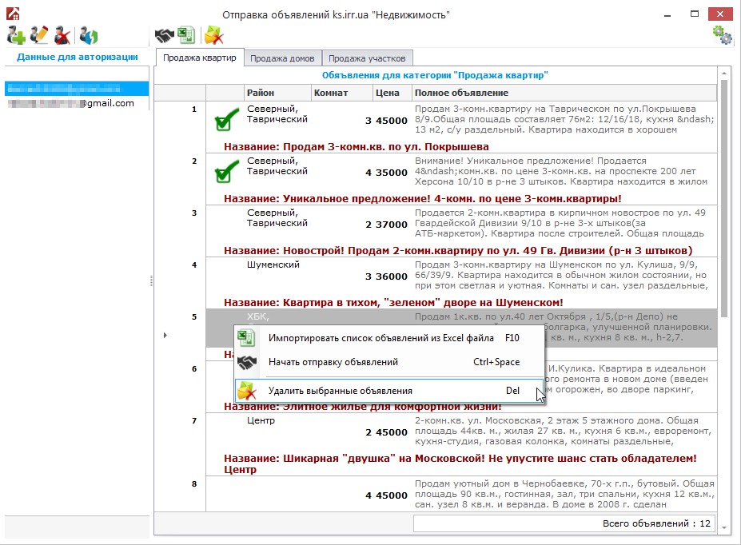This screenshot has height=545, width=741.
Task: Choose Начать отправку объявлений menu entry
Action: [x=389, y=362]
